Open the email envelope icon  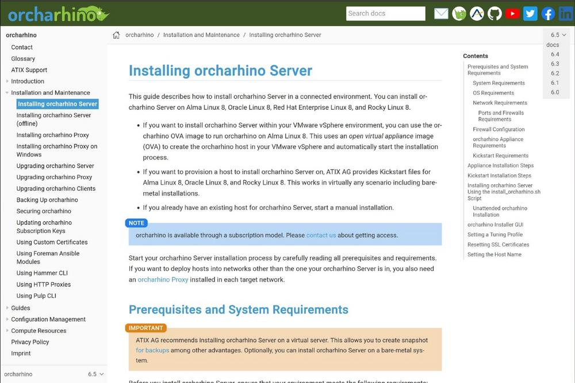(x=441, y=14)
